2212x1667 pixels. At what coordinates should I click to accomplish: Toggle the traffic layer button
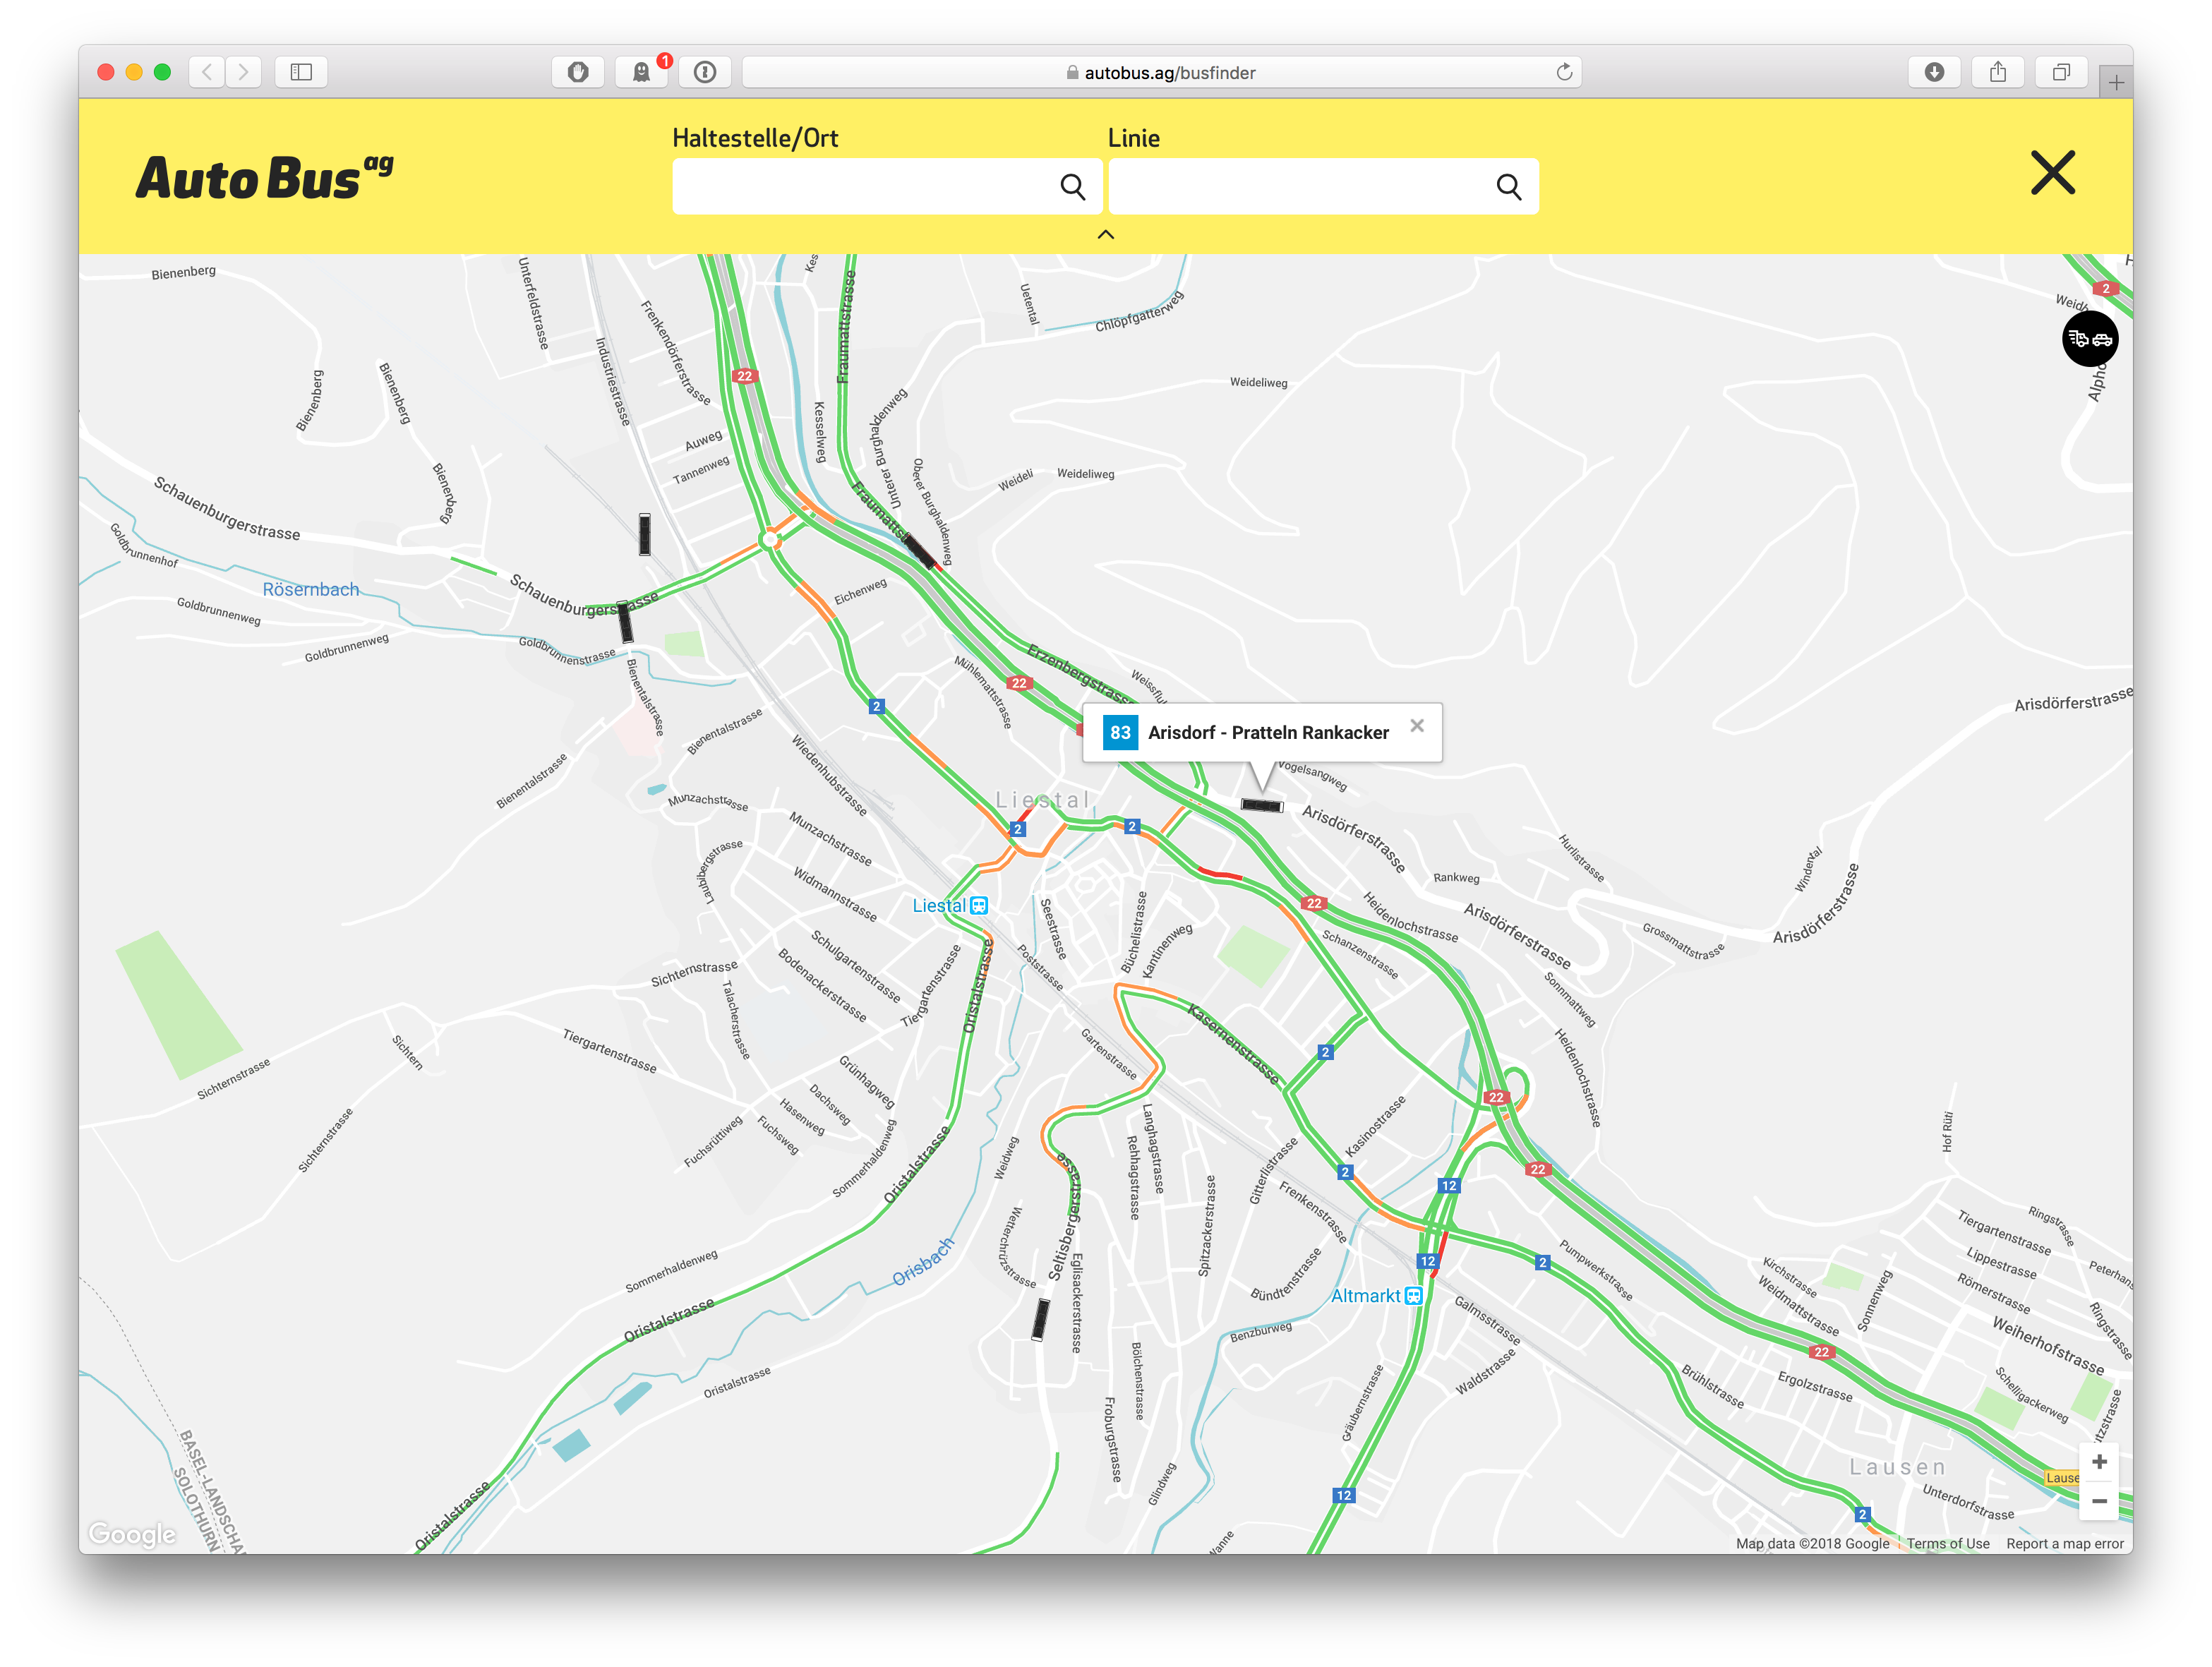(2089, 339)
